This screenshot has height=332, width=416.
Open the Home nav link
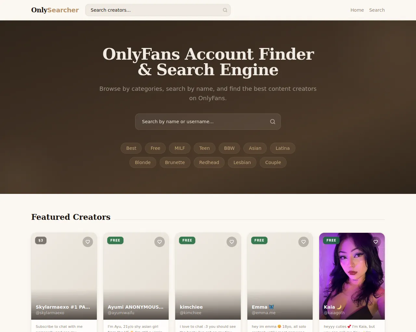pyautogui.click(x=357, y=10)
